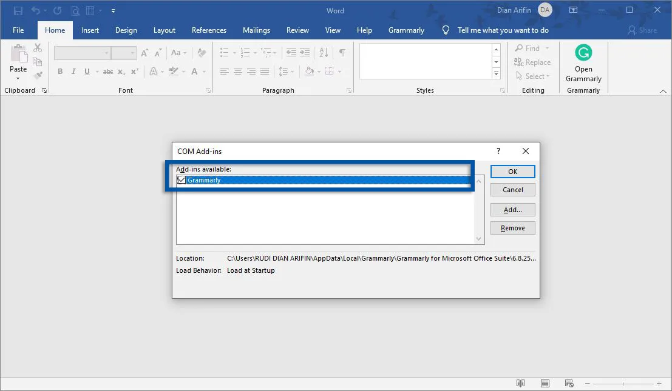This screenshot has height=391, width=672.
Task: Toggle the bulleted list icon
Action: coord(225,53)
